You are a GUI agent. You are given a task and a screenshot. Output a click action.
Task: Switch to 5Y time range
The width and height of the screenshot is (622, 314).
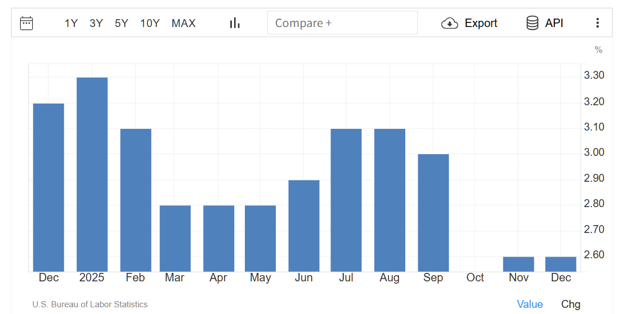pos(122,23)
